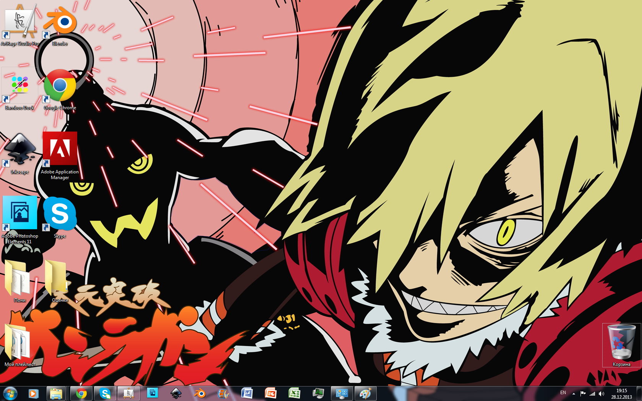The height and width of the screenshot is (401, 642).
Task: Select the Skype desktop shortcut
Action: click(x=60, y=218)
